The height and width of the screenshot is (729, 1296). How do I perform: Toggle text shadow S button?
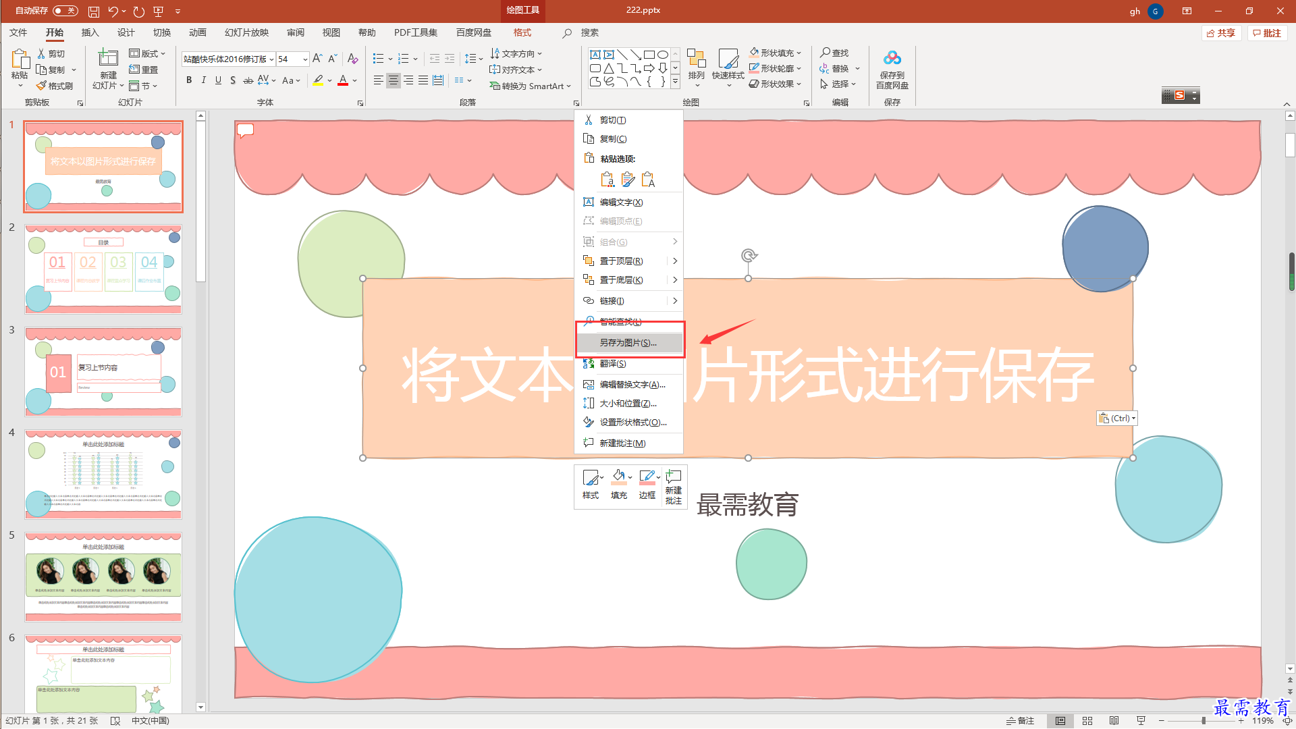(x=233, y=80)
